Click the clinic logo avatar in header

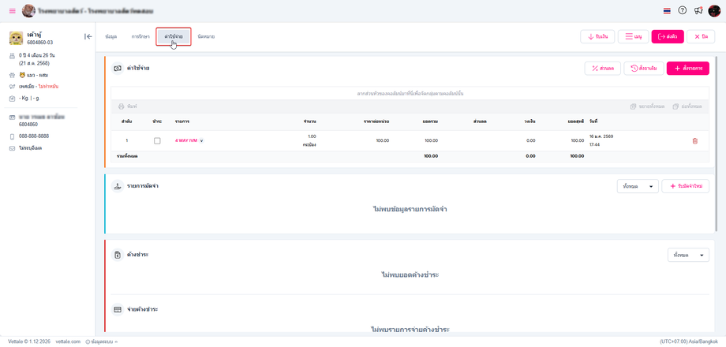pos(28,10)
